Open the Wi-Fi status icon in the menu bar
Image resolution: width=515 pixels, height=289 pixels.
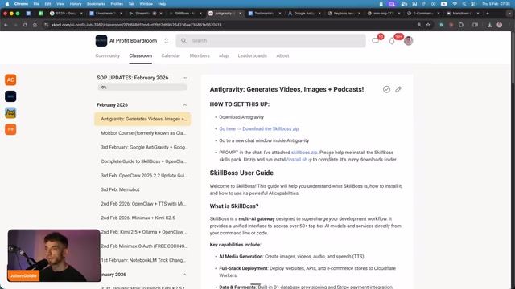pyautogui.click(x=455, y=4)
